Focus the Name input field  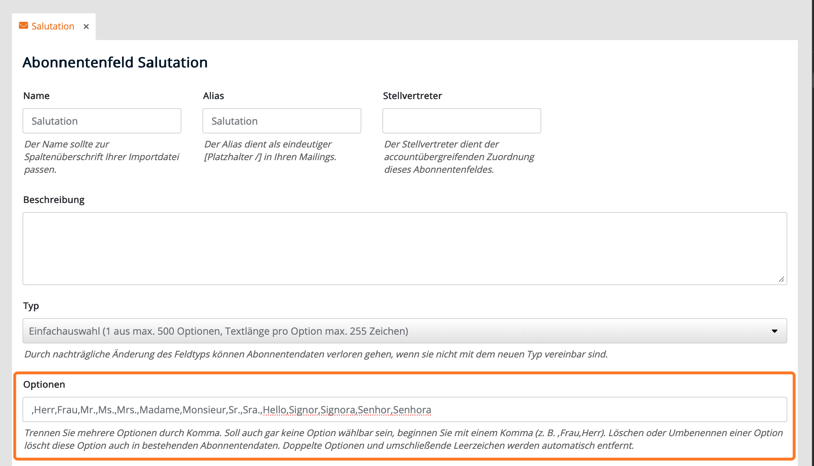[x=102, y=121]
